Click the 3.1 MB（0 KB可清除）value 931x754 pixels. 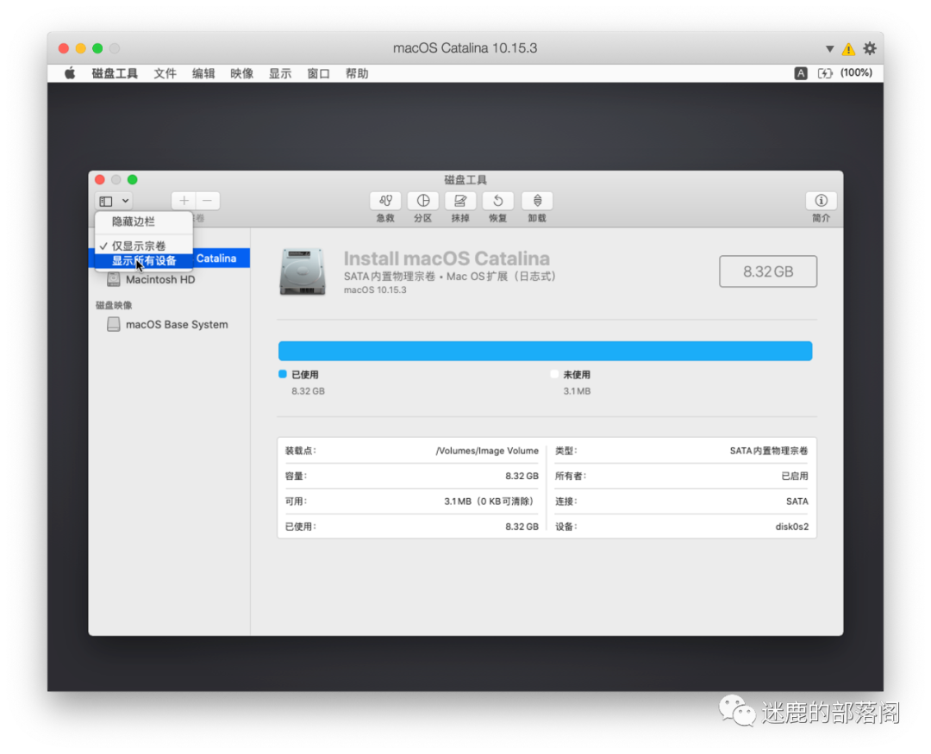tap(489, 502)
